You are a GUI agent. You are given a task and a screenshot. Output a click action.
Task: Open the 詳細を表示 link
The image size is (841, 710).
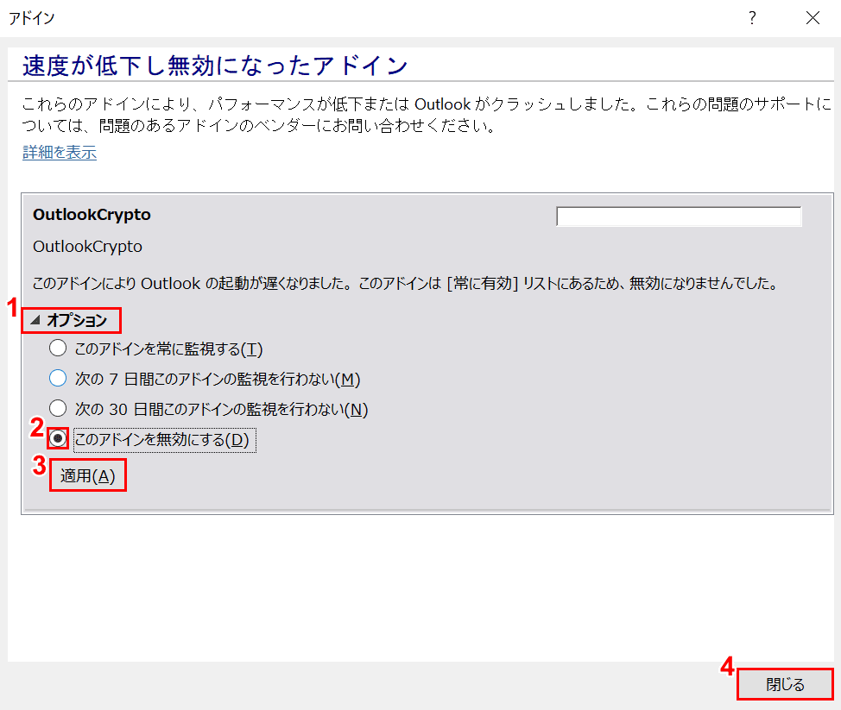60,152
